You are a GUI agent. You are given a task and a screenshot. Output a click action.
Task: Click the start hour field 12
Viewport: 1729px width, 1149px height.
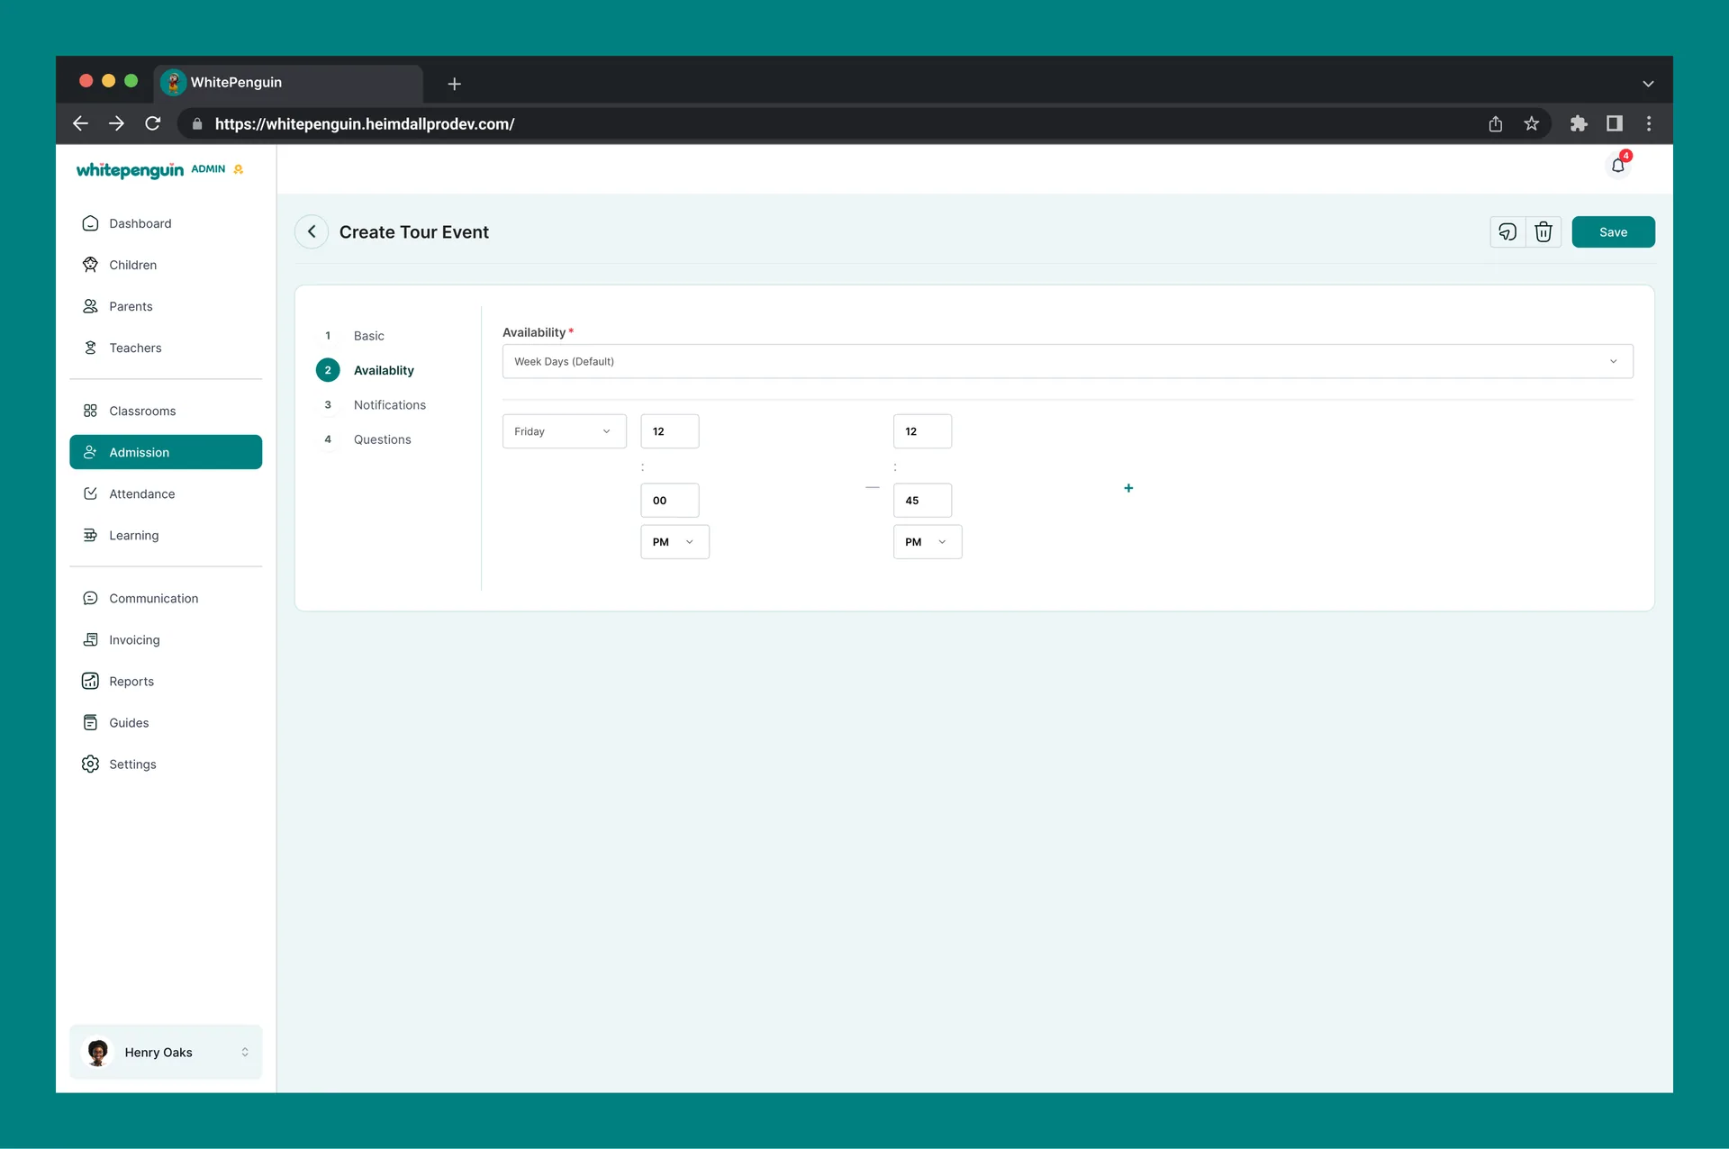pos(669,431)
